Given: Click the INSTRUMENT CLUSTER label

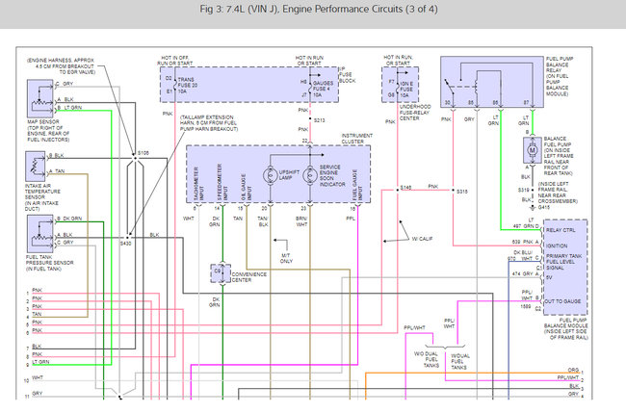Looking at the screenshot, I should coord(357,139).
